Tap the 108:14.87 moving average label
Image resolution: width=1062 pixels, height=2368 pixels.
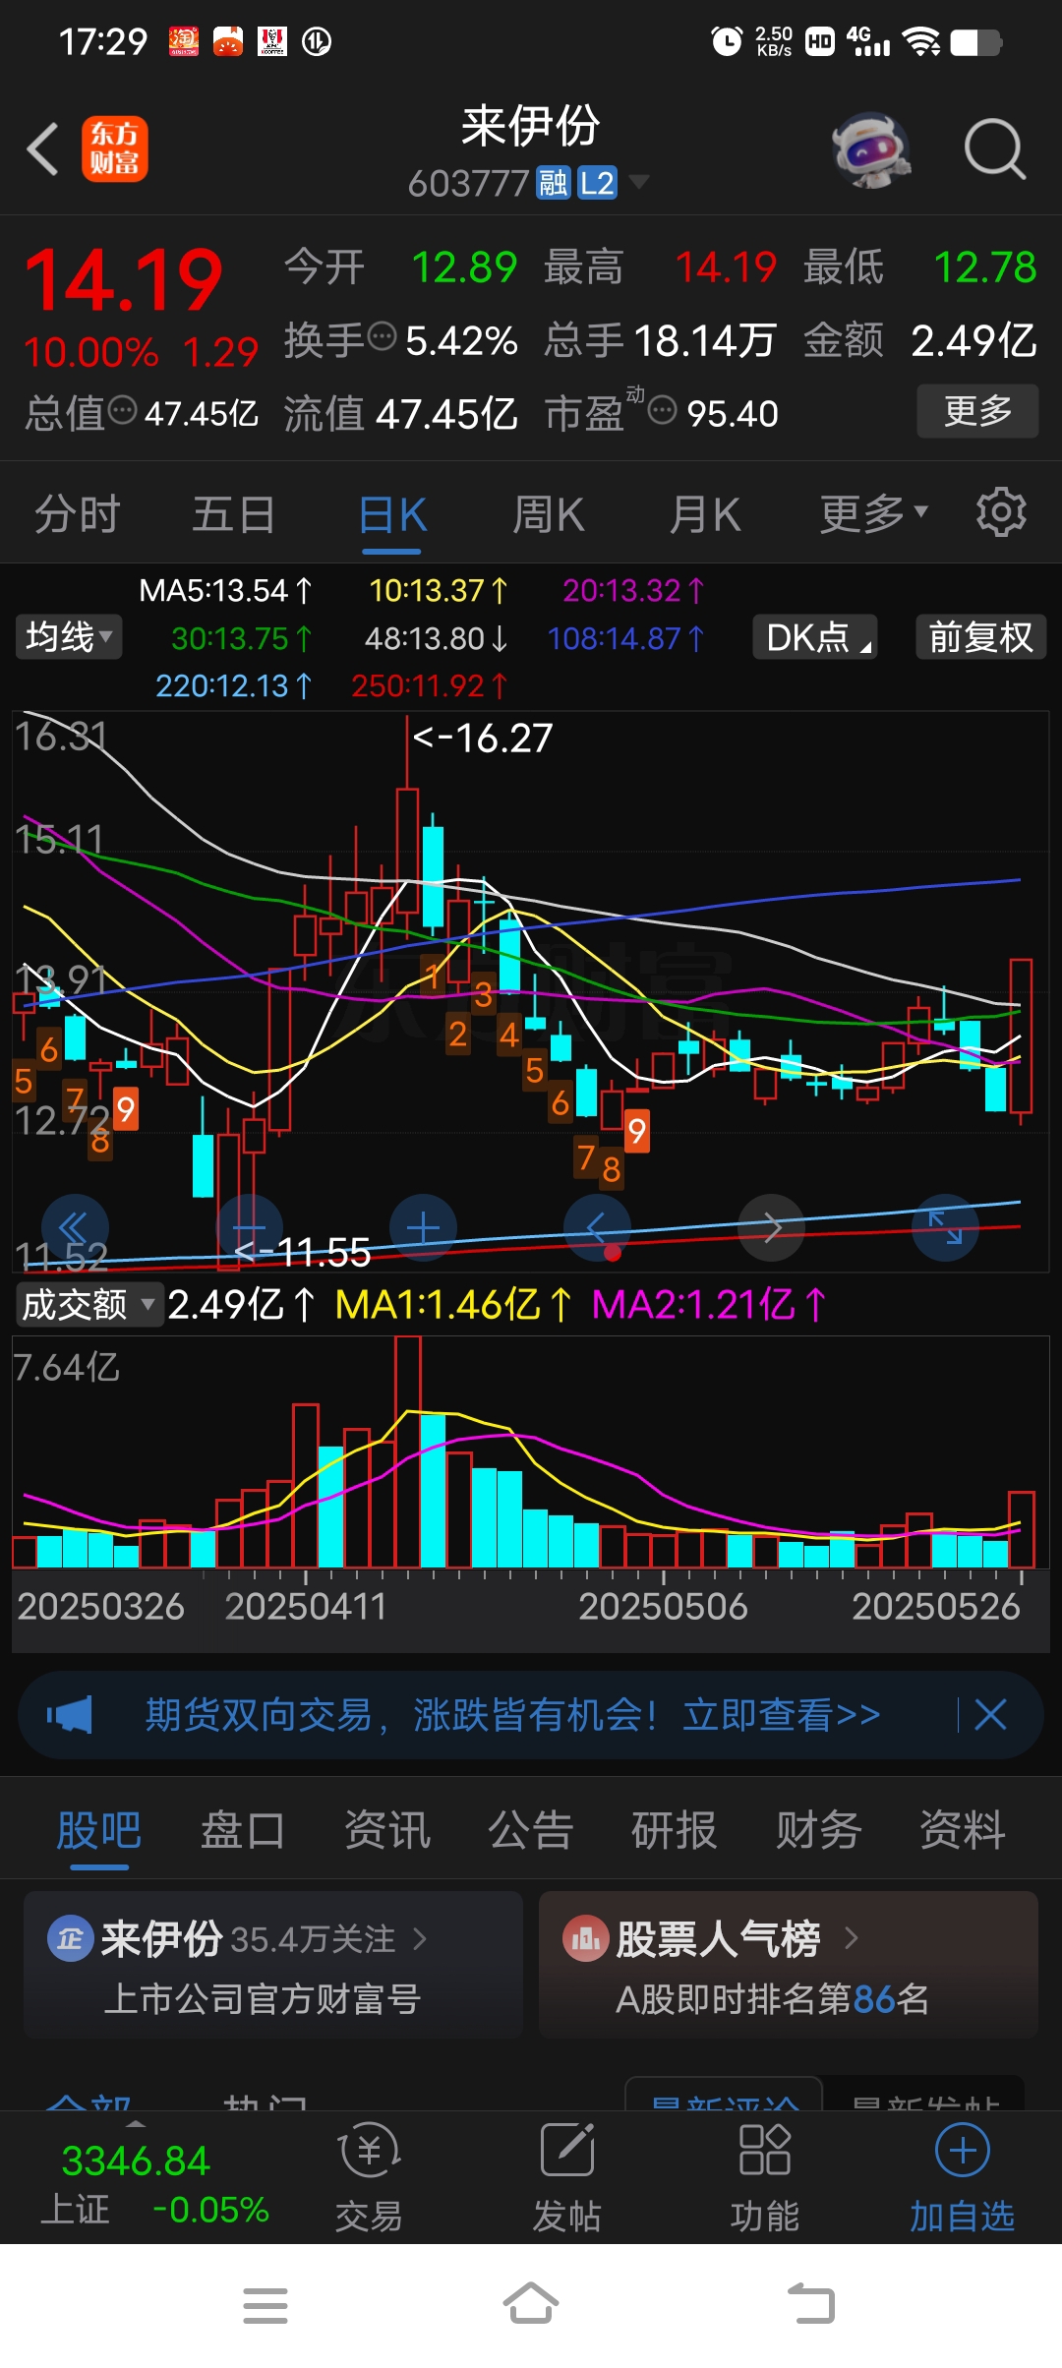coord(626,639)
